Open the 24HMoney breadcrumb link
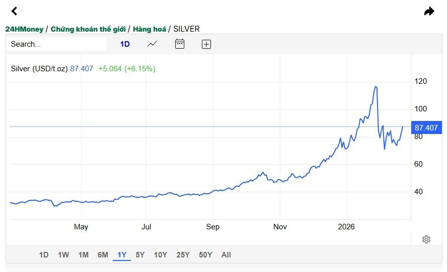447x272 pixels. 24,29
